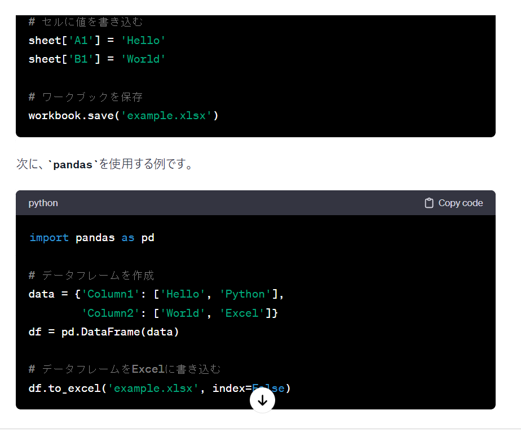Click the sentence 次に、pandasを使用する例です。
This screenshot has height=445, width=521.
pos(105,164)
